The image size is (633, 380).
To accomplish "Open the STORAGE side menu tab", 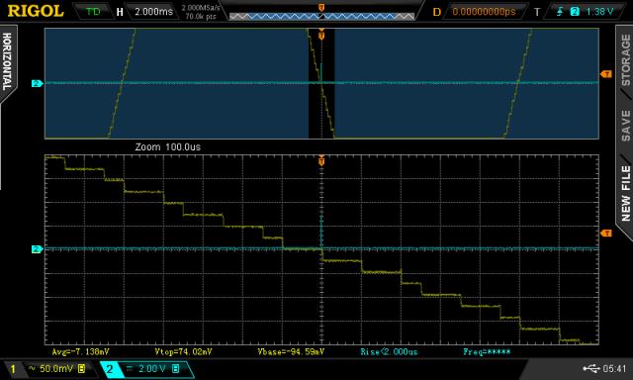I will [x=625, y=59].
